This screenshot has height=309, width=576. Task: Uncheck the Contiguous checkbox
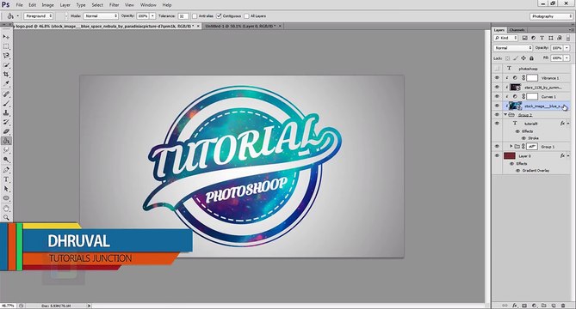(219, 16)
